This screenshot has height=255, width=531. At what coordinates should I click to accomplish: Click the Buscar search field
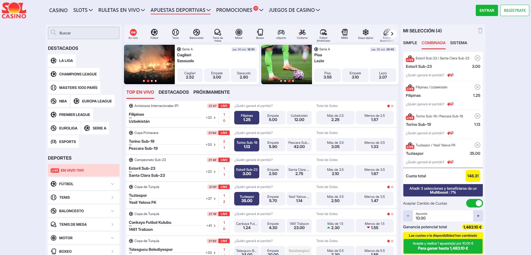[x=83, y=33]
